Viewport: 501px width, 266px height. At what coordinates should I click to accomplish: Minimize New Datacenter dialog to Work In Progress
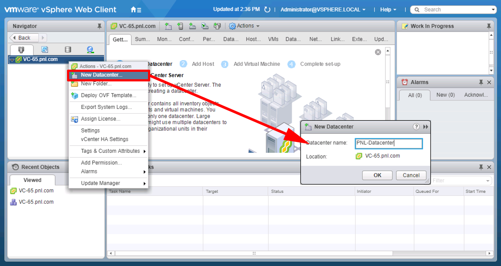[x=426, y=127]
